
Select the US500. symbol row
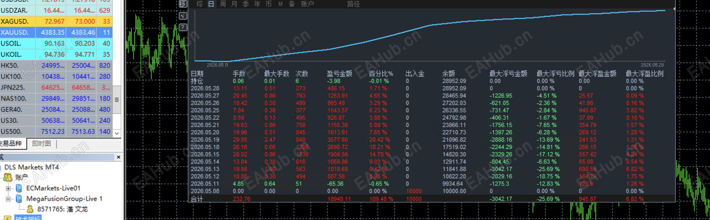56,131
